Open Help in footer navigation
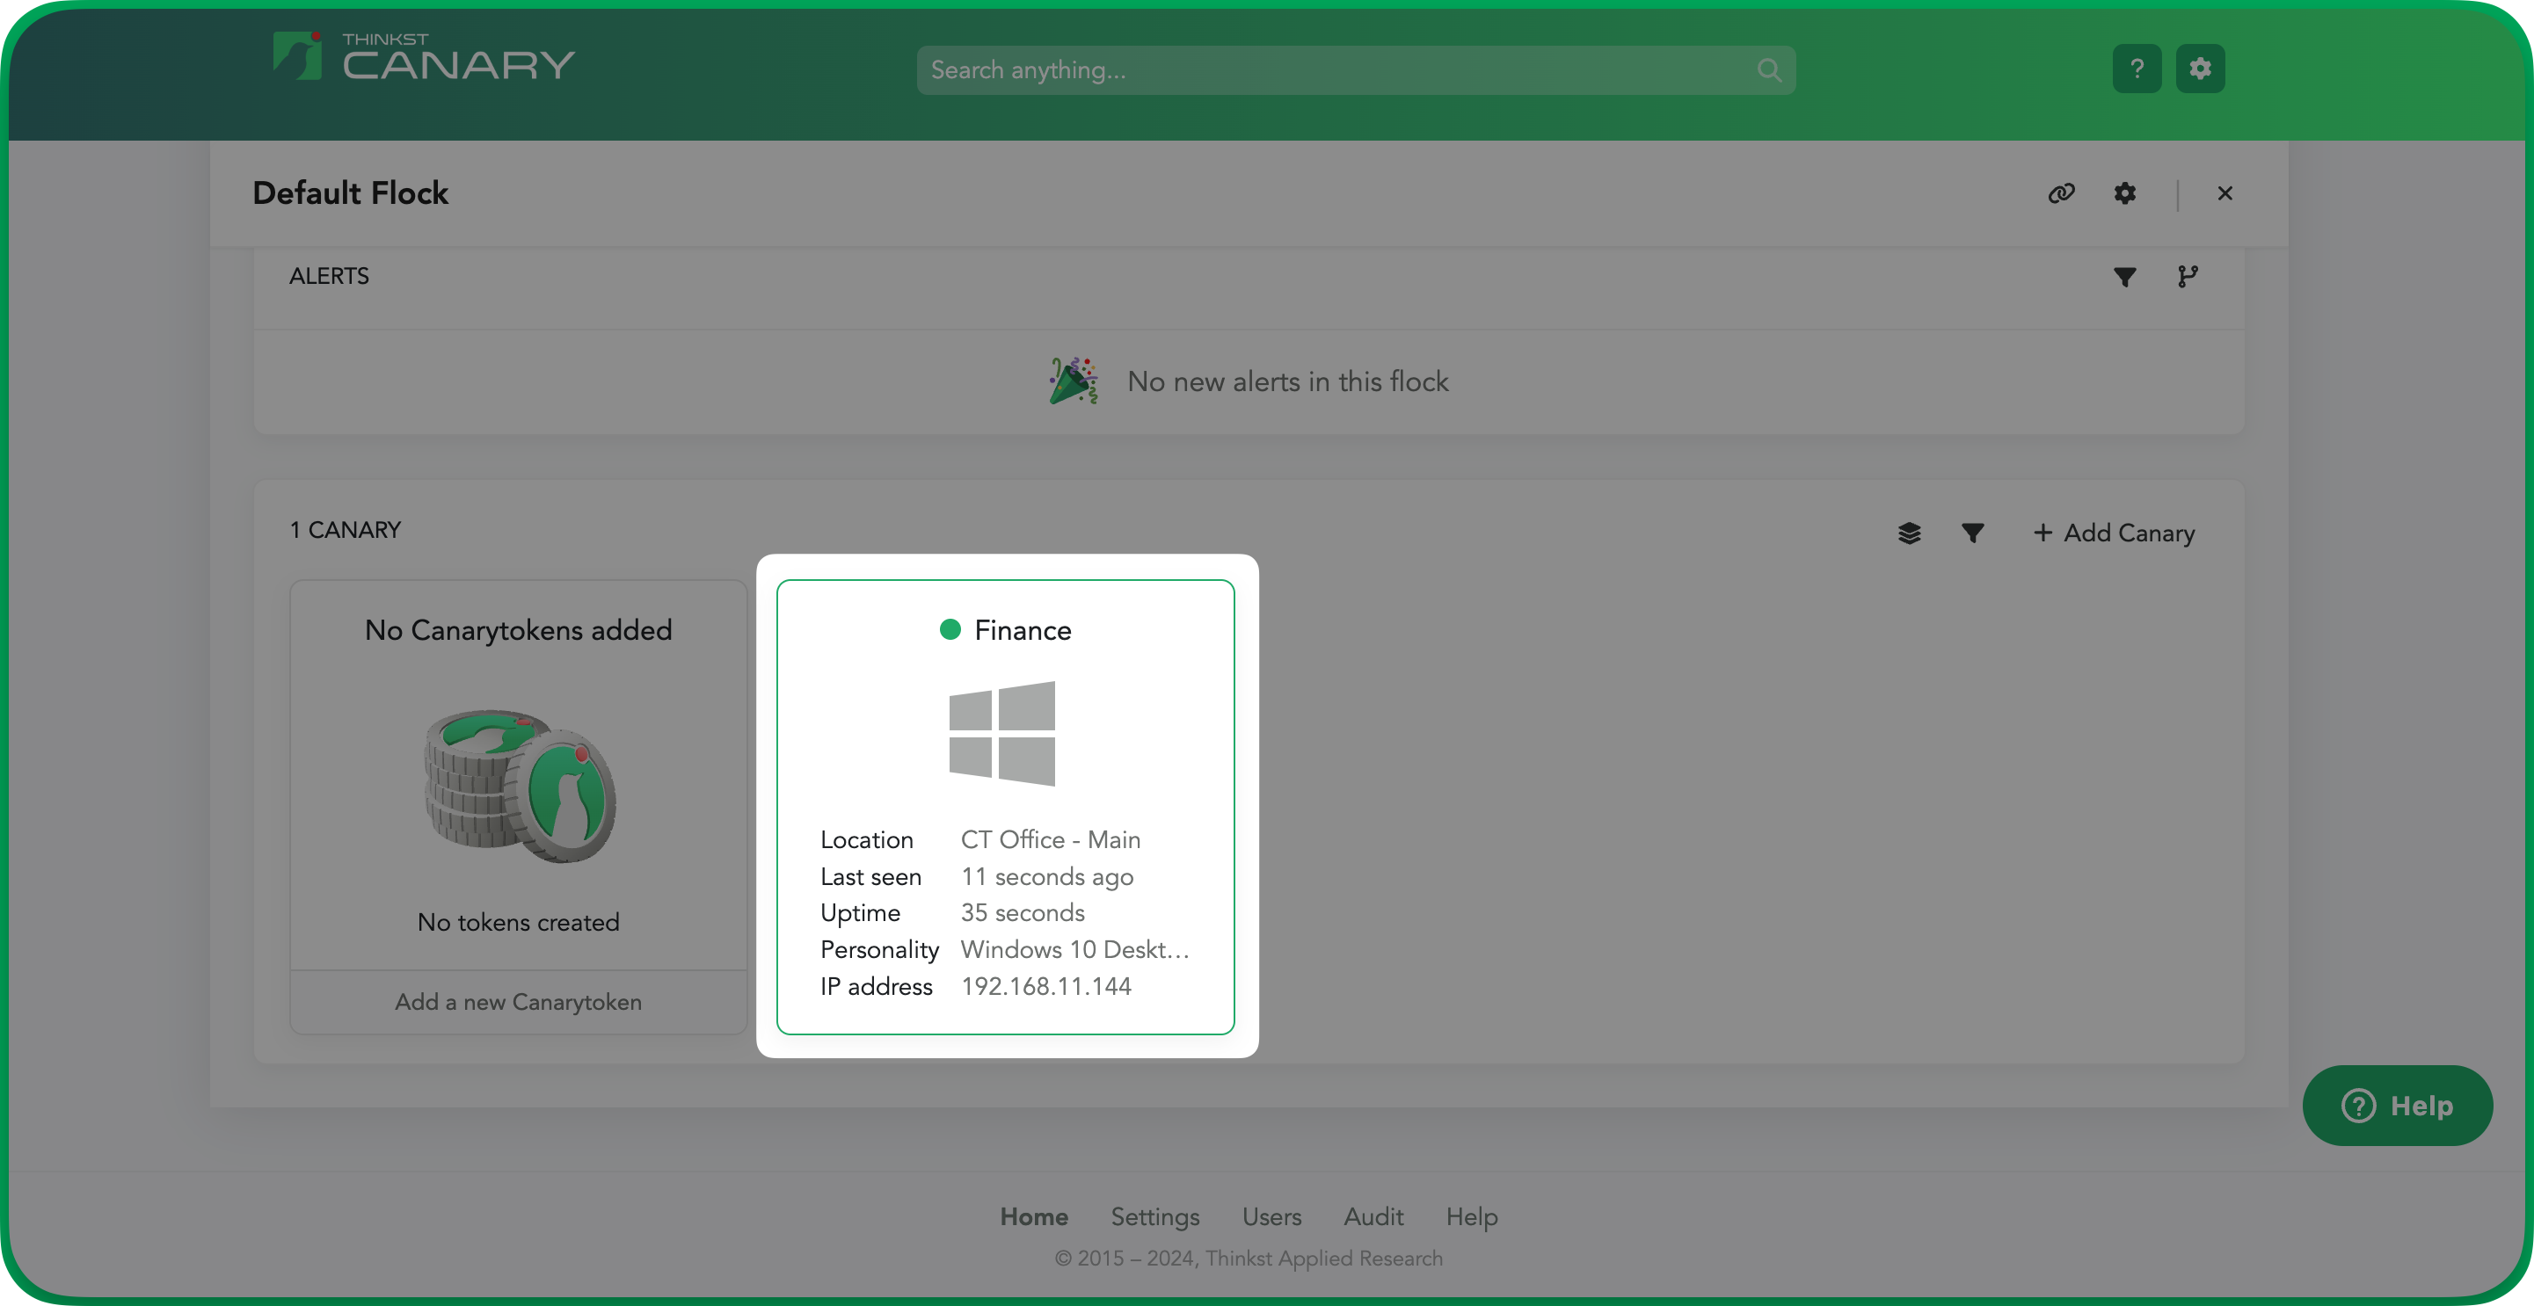 (x=1472, y=1217)
